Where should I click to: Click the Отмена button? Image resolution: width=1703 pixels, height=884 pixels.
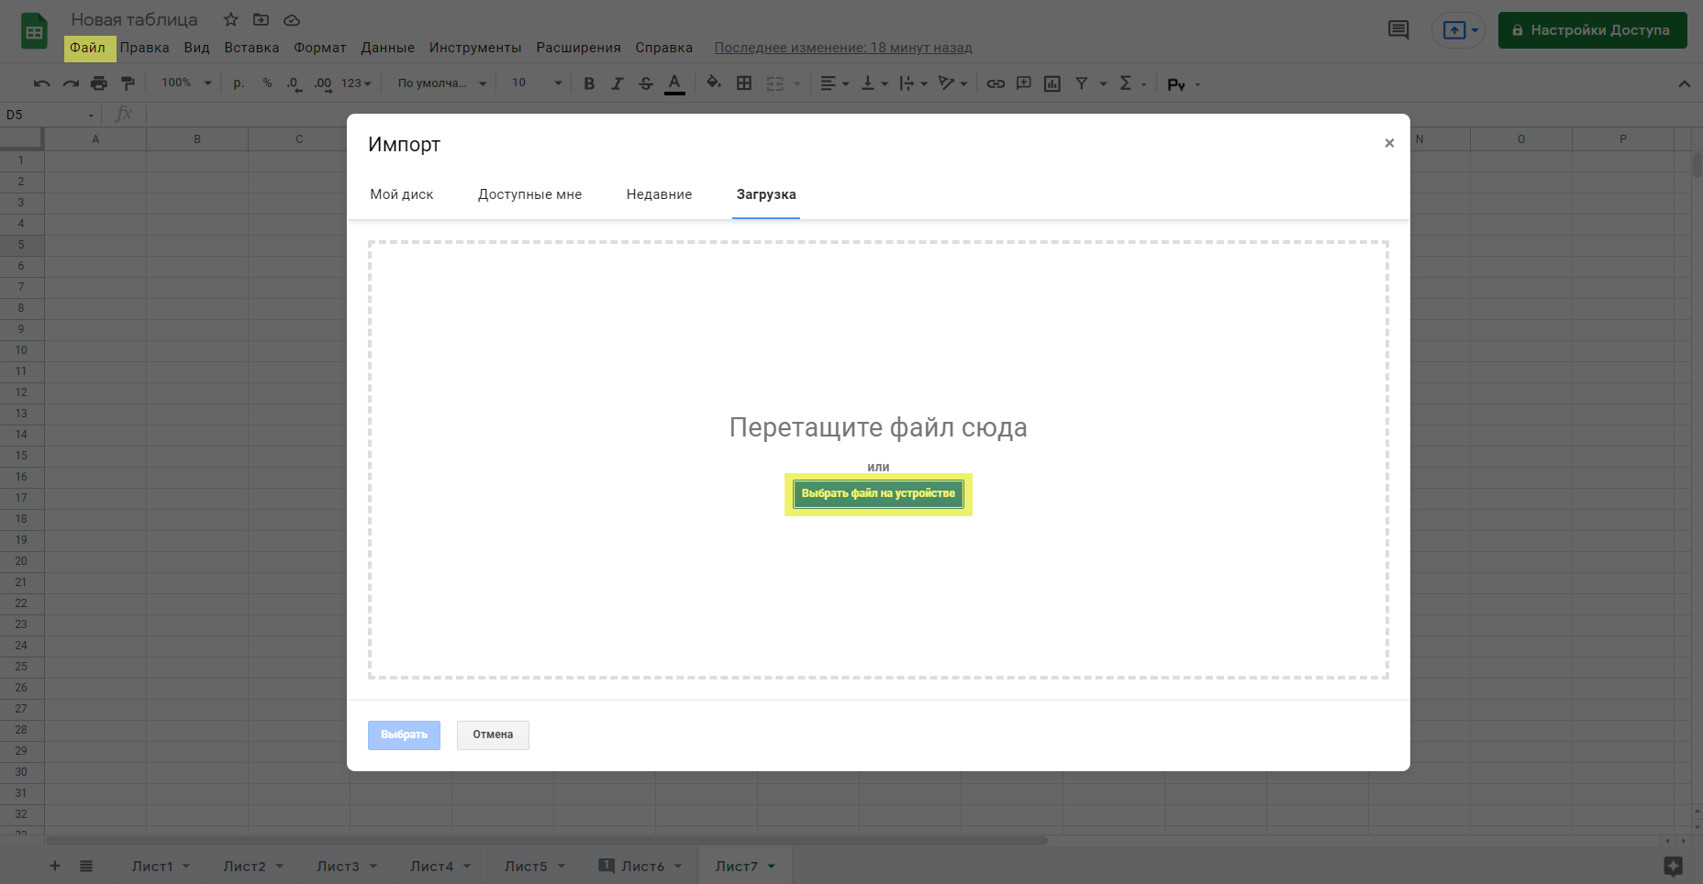click(493, 735)
